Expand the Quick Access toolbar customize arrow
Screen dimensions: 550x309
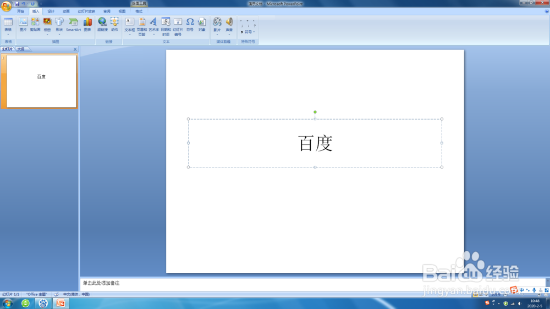41,4
